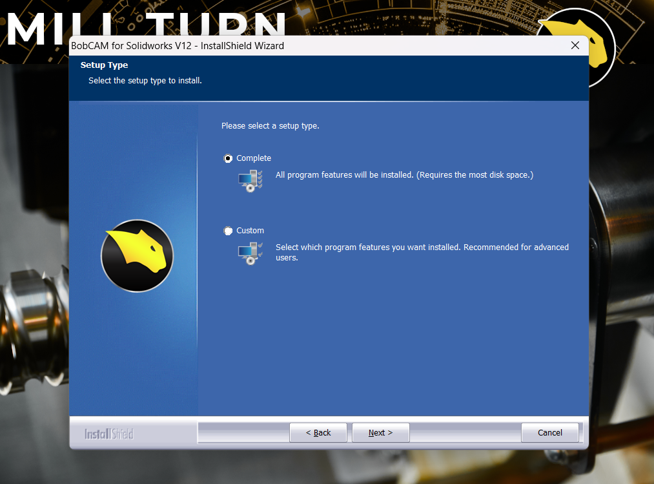The image size is (654, 484).
Task: Click the Custom installation computer icon
Action: 250,253
